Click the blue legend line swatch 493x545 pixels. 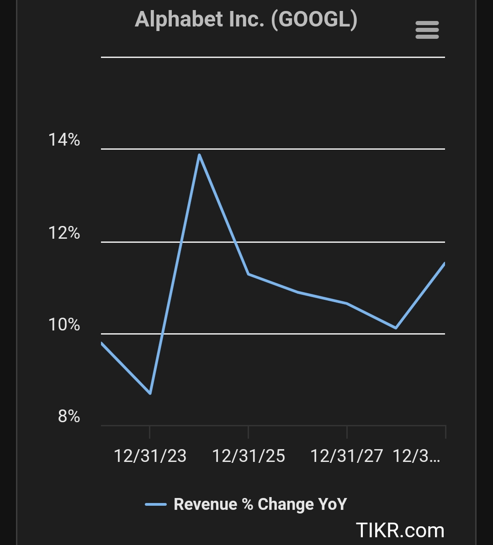[x=156, y=504]
